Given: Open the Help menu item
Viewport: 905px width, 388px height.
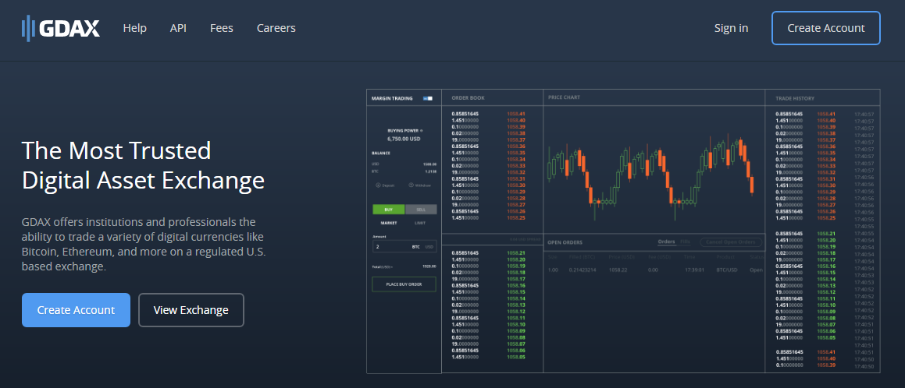Looking at the screenshot, I should (134, 28).
